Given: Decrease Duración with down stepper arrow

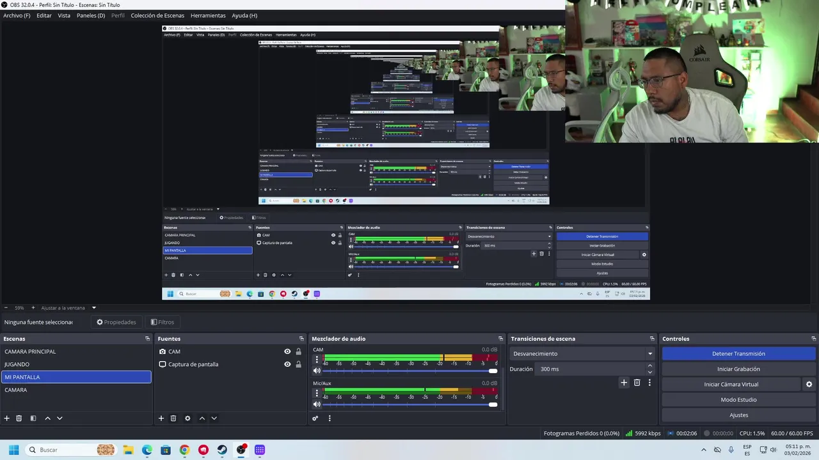Looking at the screenshot, I should [650, 372].
